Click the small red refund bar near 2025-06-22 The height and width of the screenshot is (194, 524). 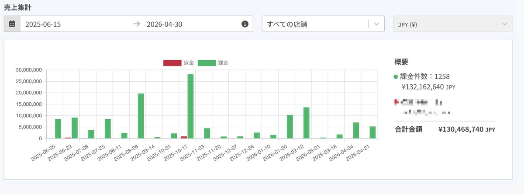pos(68,138)
